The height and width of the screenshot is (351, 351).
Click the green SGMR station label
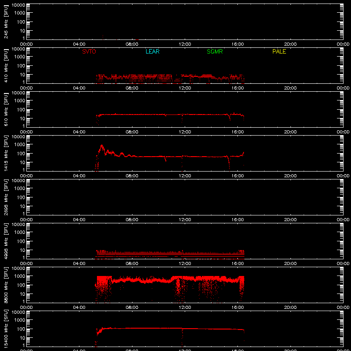(215, 51)
